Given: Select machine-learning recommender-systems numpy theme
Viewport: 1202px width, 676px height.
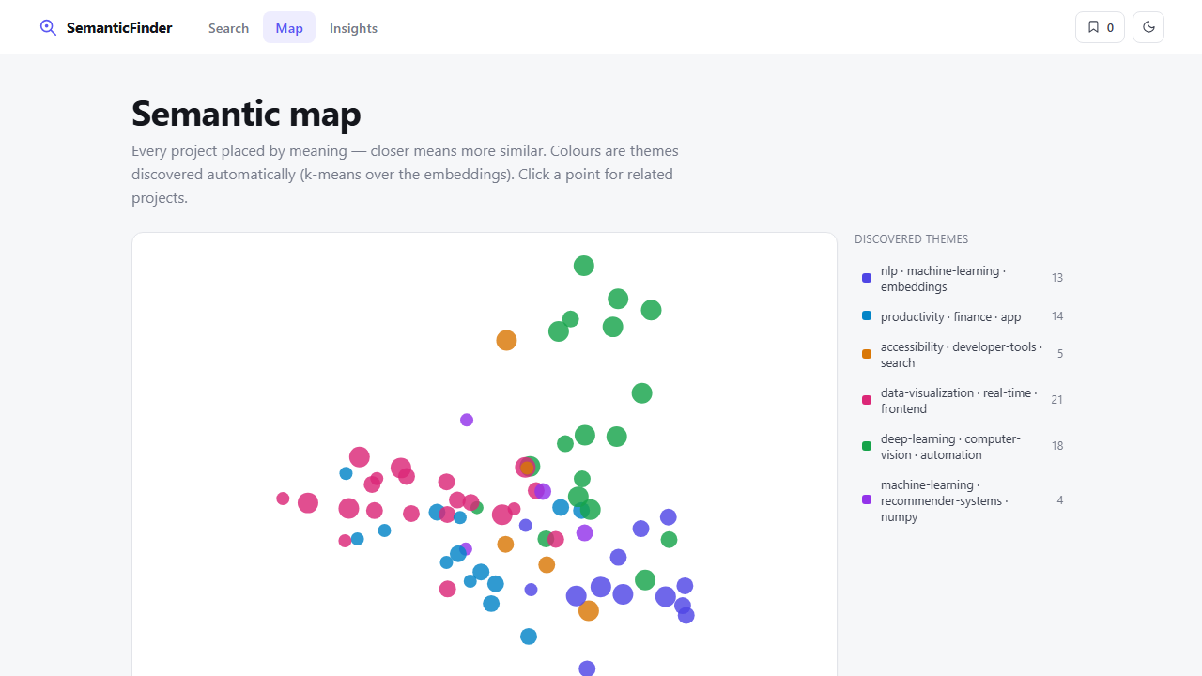Looking at the screenshot, I should (x=963, y=499).
